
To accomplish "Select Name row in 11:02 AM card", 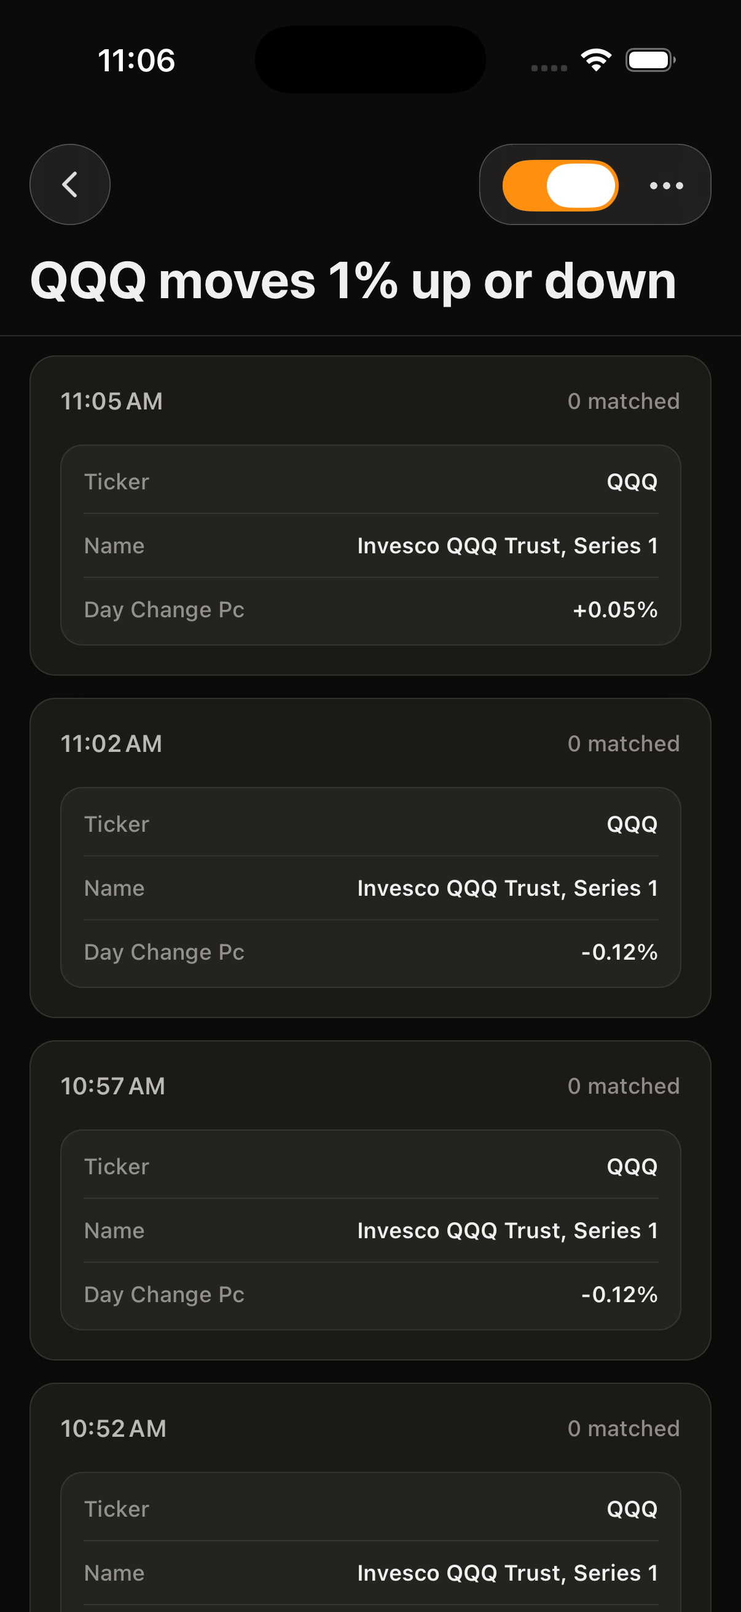I will point(370,888).
